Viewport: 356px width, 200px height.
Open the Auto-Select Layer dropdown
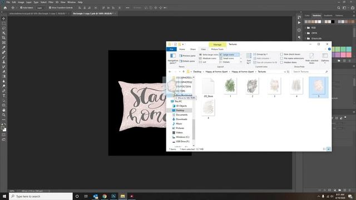tap(41, 8)
